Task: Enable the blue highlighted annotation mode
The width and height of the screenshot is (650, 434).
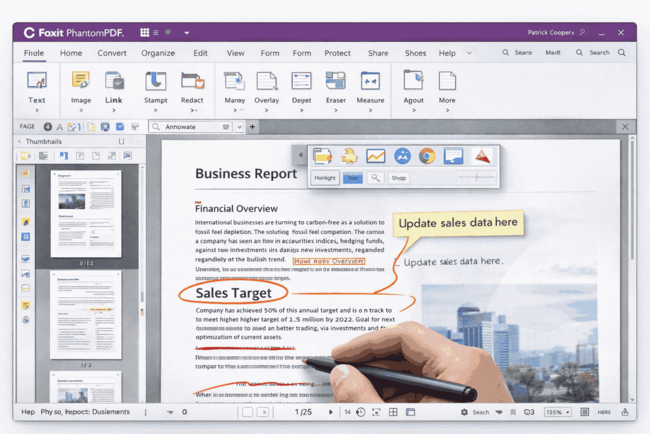Action: (352, 177)
